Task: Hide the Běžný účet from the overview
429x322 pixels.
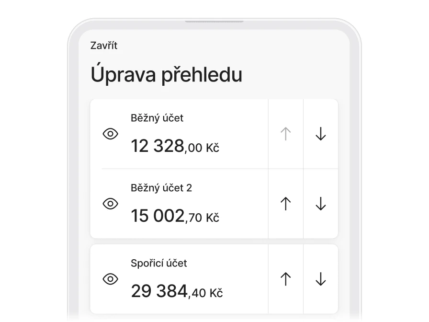Action: click(111, 134)
